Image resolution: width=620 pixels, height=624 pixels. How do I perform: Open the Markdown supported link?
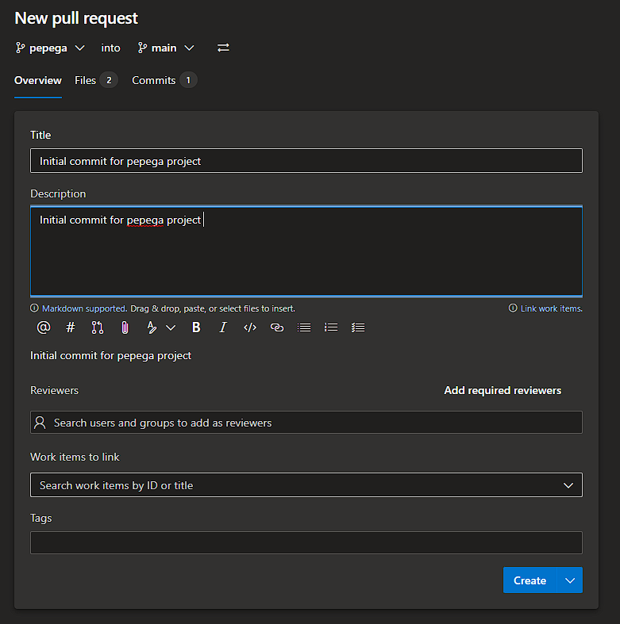[x=84, y=308]
